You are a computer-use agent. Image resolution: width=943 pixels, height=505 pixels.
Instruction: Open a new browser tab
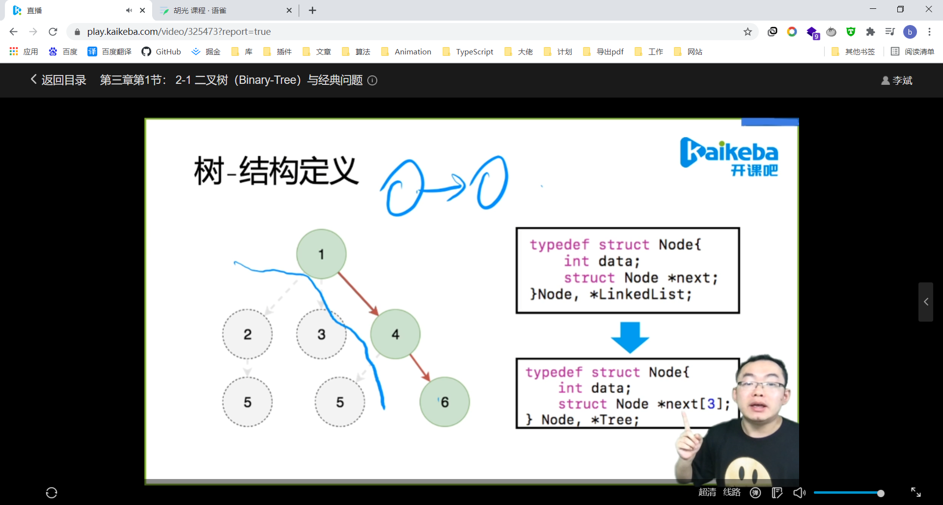(312, 10)
